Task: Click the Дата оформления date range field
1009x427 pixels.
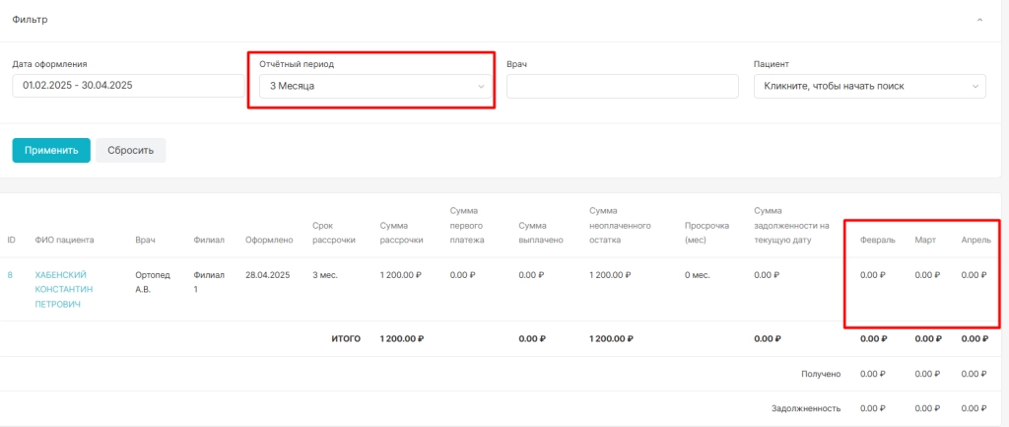Action: (x=128, y=85)
